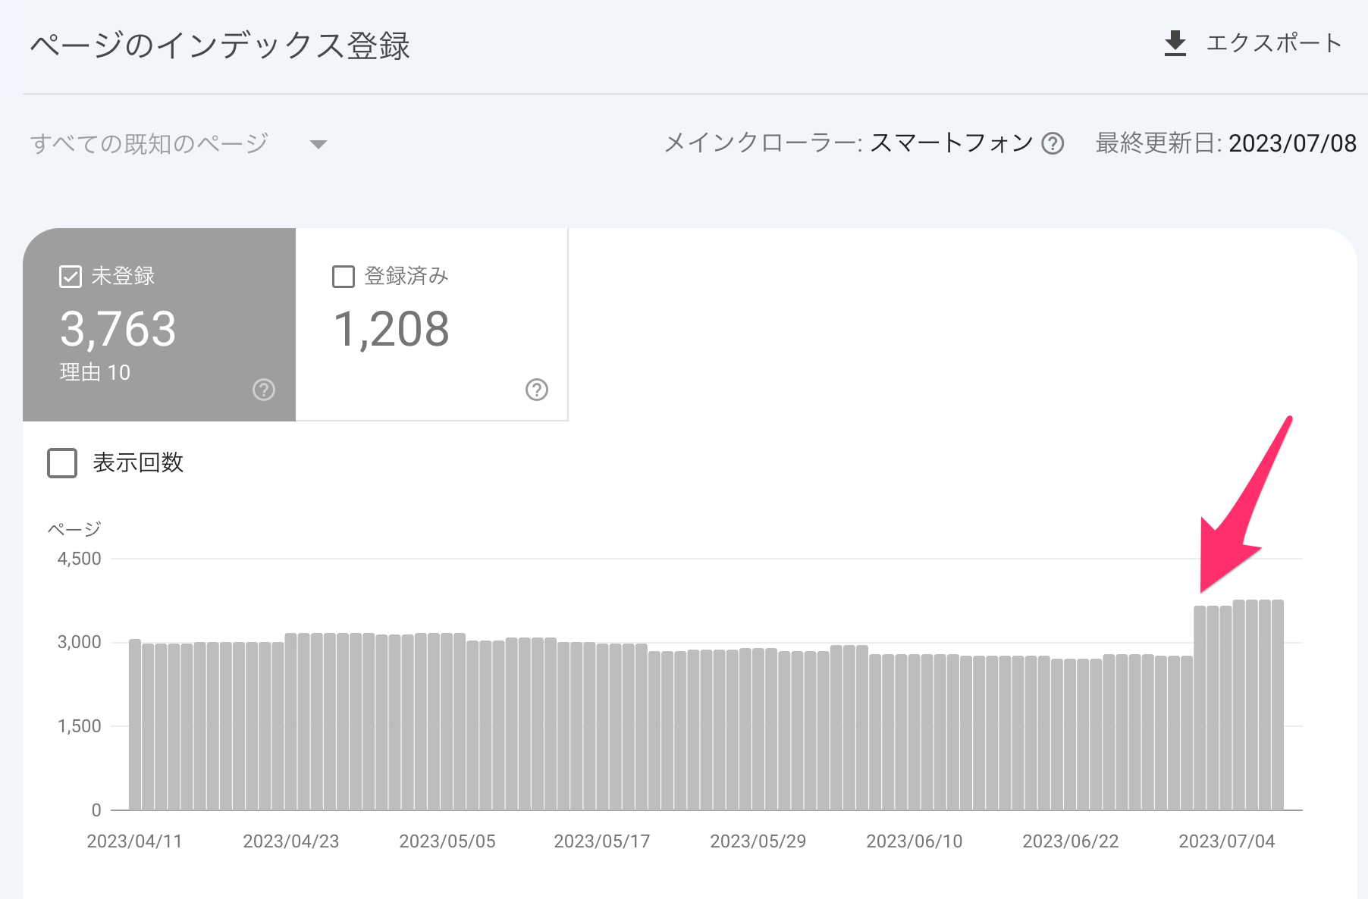
Task: Click the 4,500 y-axis label
Action: coord(80,559)
